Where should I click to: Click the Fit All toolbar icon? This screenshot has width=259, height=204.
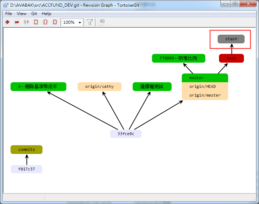coord(55,22)
